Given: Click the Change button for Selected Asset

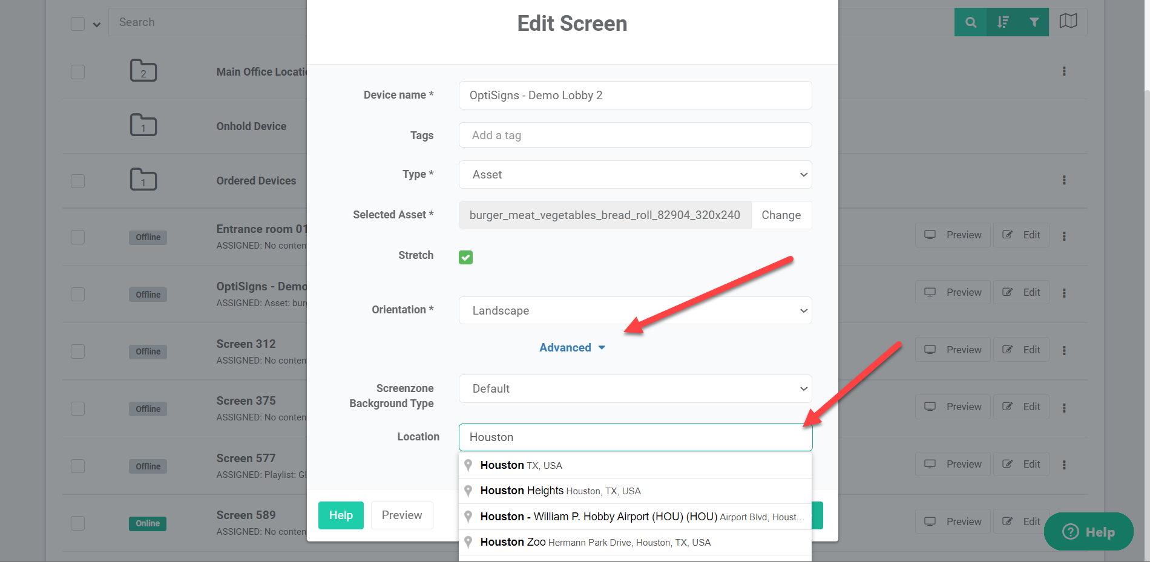Looking at the screenshot, I should pos(781,215).
